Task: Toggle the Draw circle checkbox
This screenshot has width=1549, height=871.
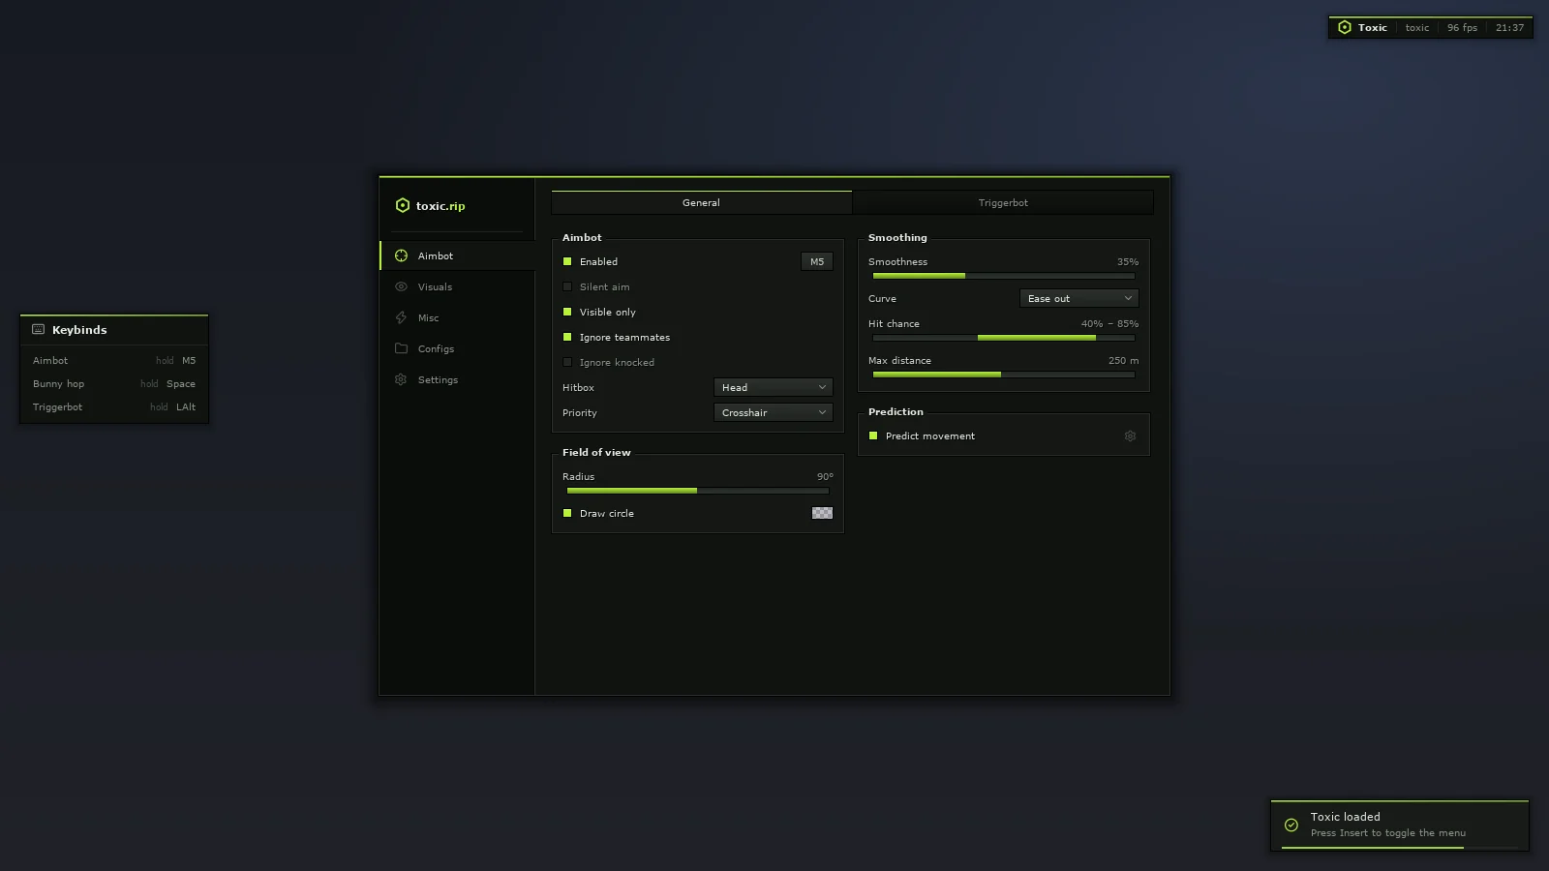Action: point(567,513)
